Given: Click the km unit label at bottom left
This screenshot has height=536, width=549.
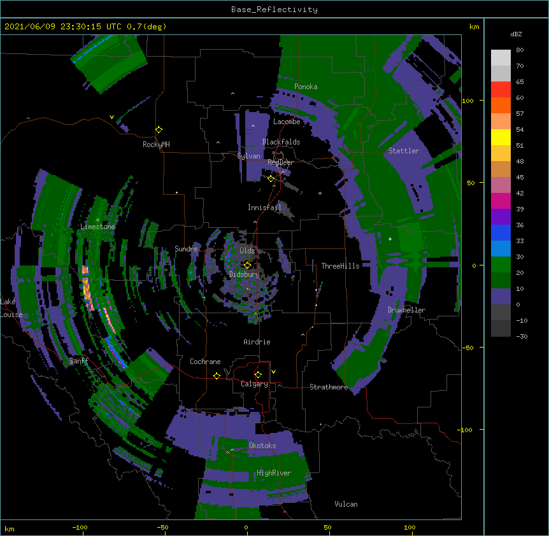Looking at the screenshot, I should click(x=10, y=528).
